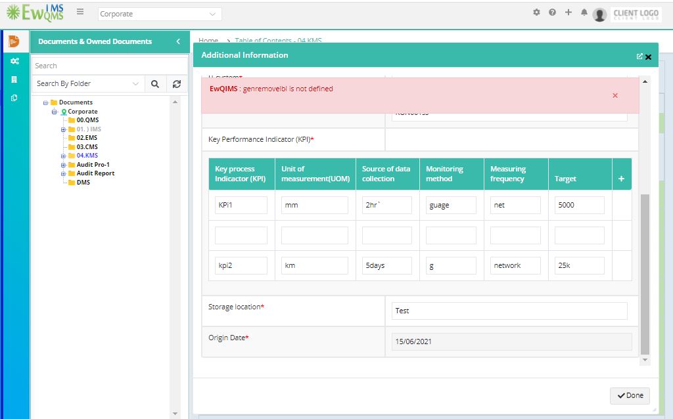The width and height of the screenshot is (673, 419).
Task: Refresh the documents tree
Action: [x=177, y=84]
